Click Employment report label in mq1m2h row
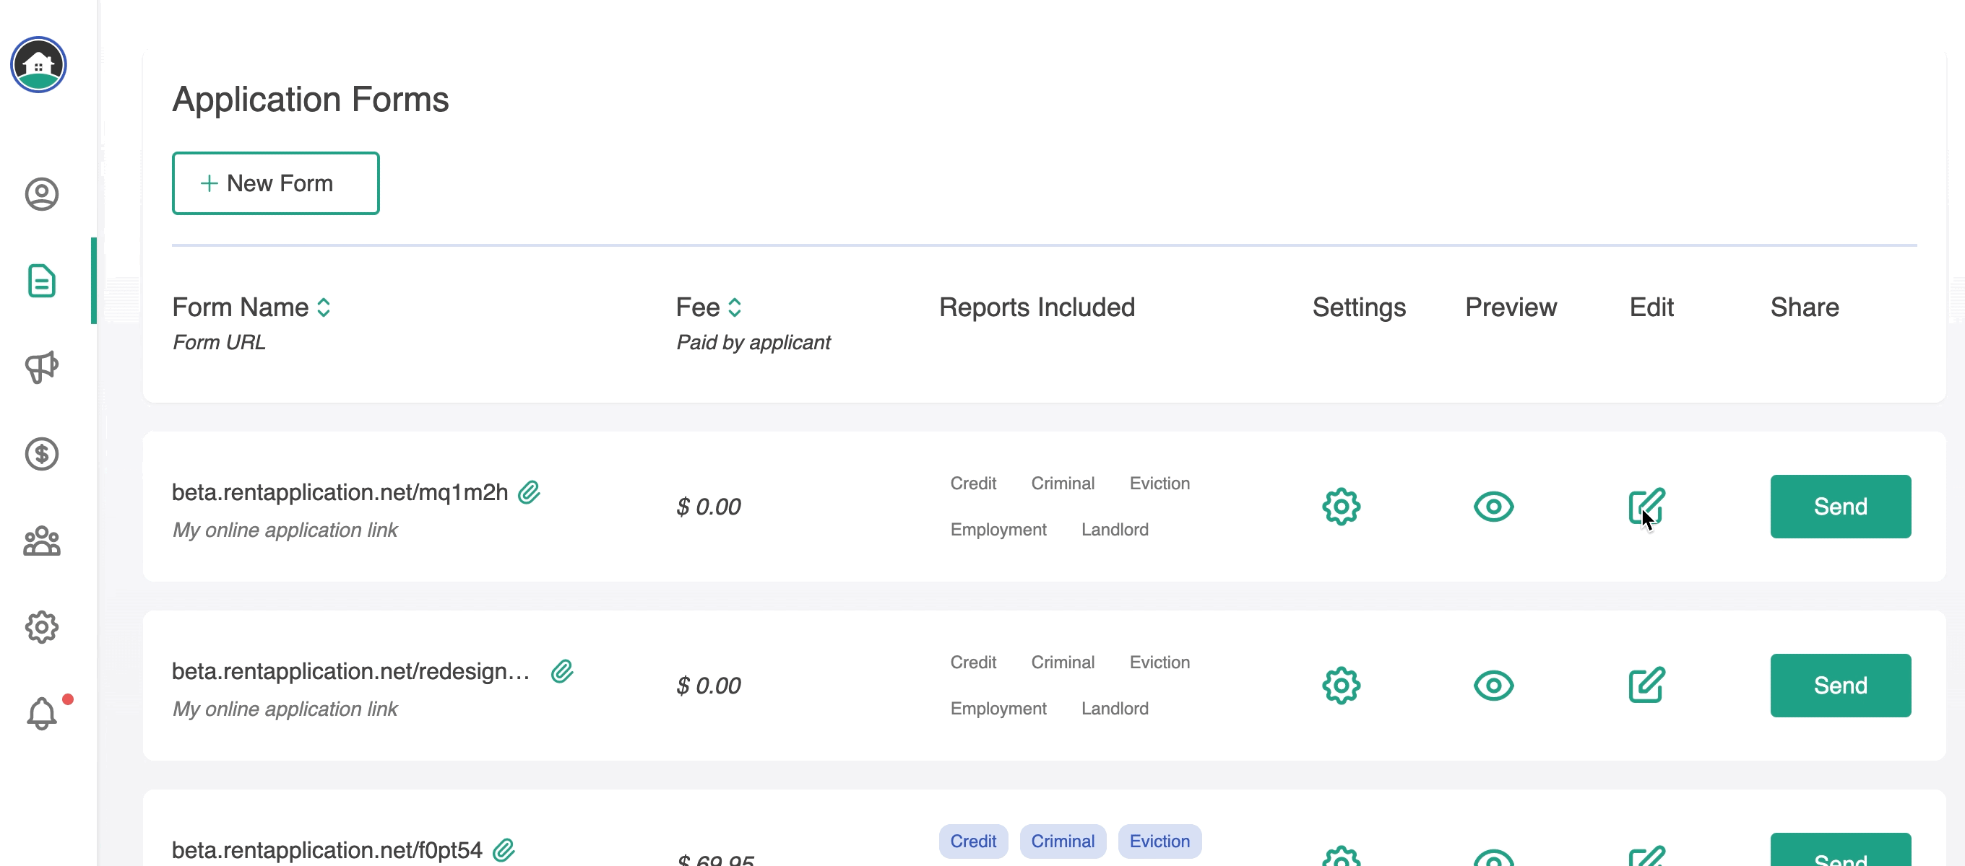 [x=998, y=530]
